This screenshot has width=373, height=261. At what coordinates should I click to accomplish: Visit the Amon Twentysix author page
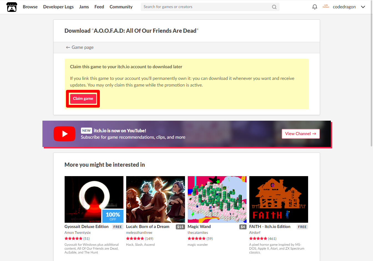click(78, 233)
